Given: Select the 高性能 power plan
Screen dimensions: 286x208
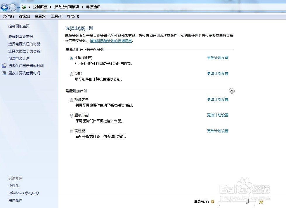Looking at the screenshot, I should 72,132.
